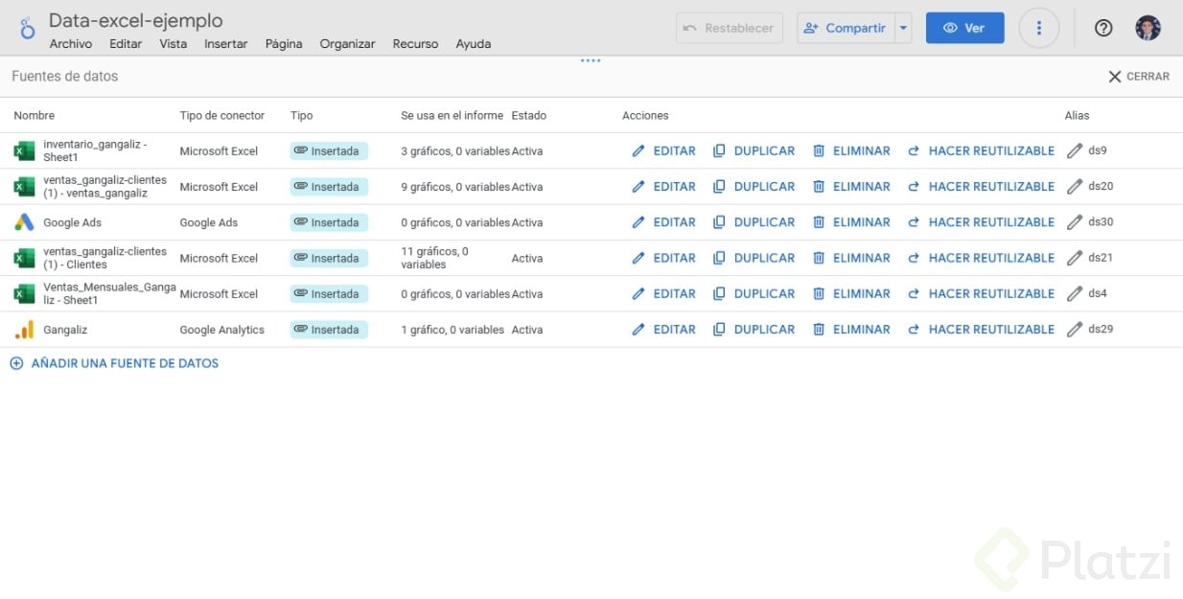Click ELIMINAR in the Gangaliz Analytics row

[851, 330]
